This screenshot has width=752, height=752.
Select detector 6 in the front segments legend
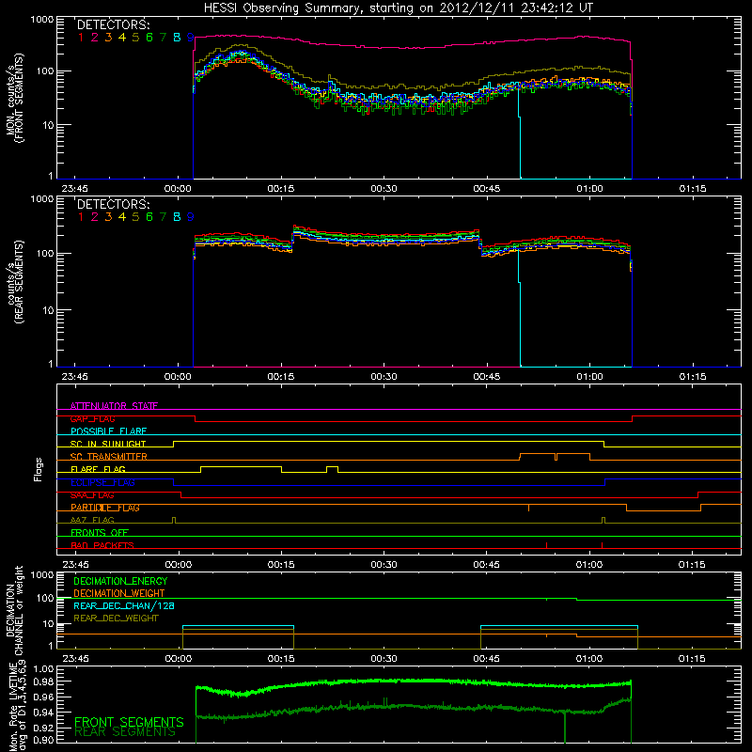tap(149, 38)
